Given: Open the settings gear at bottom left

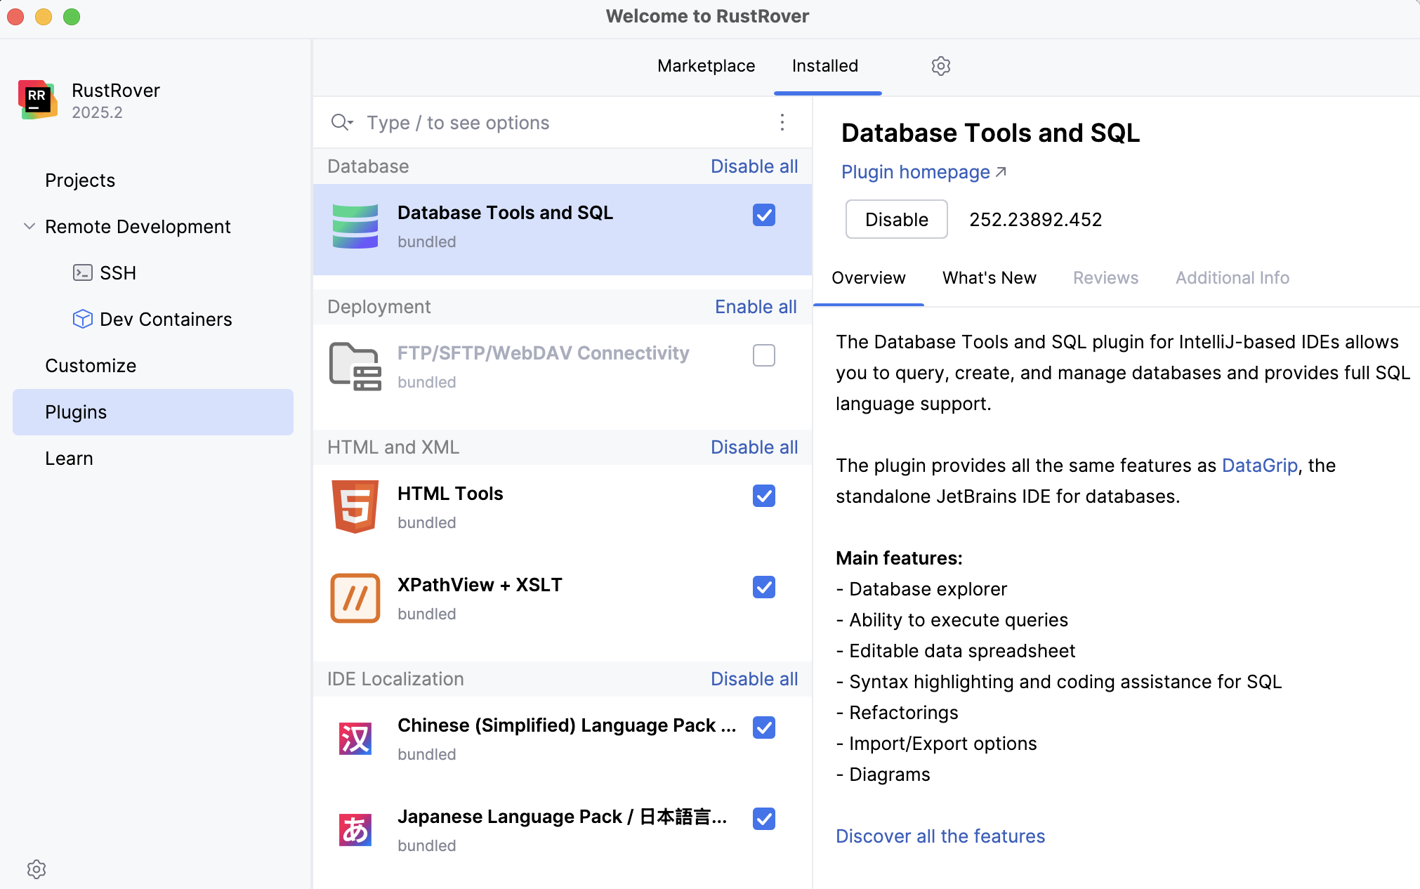Looking at the screenshot, I should point(37,869).
